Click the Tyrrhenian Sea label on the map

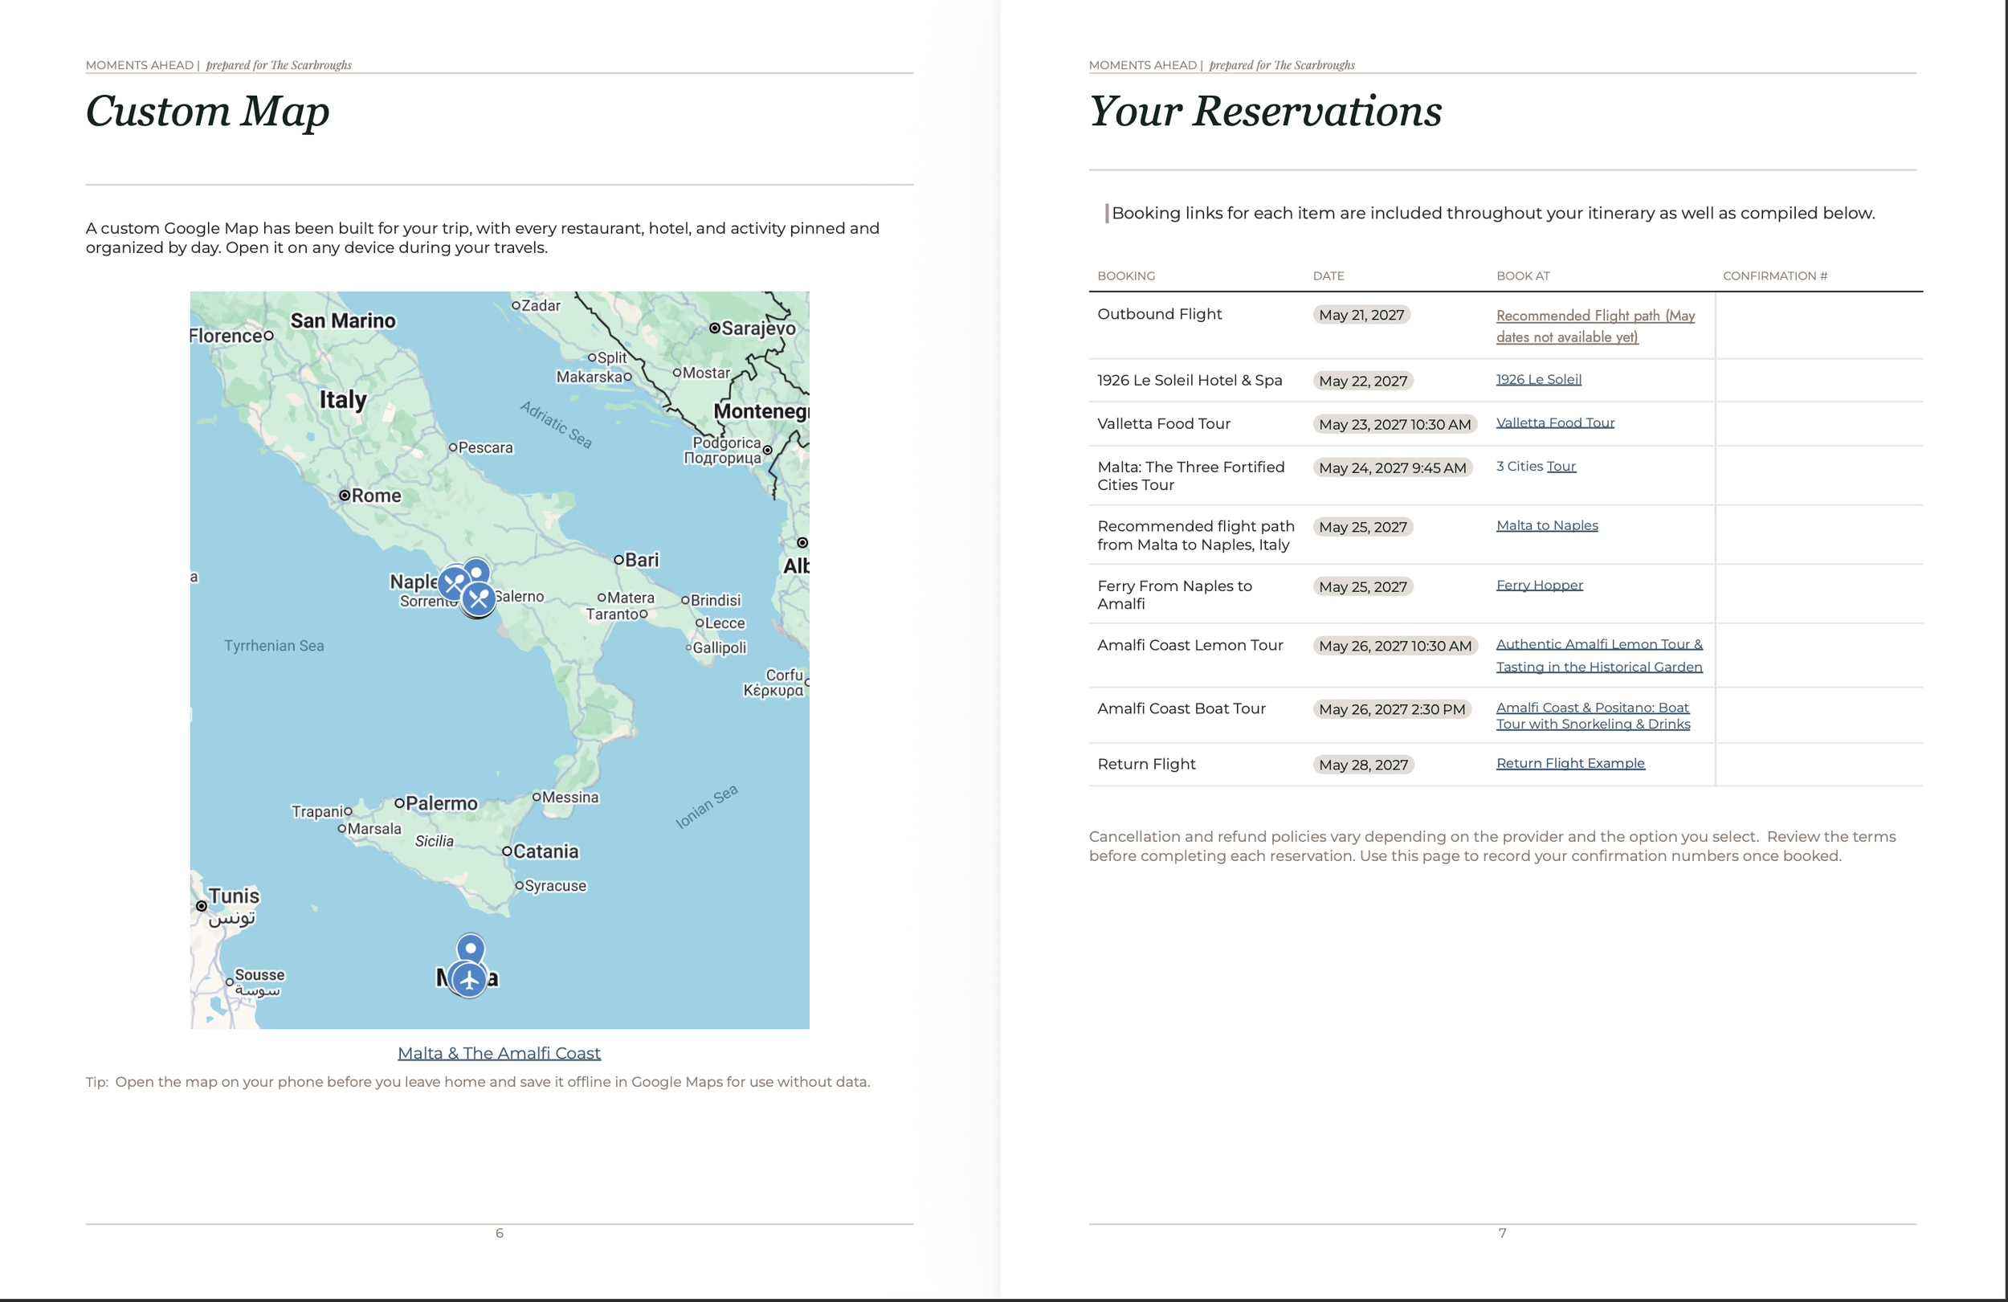click(273, 646)
